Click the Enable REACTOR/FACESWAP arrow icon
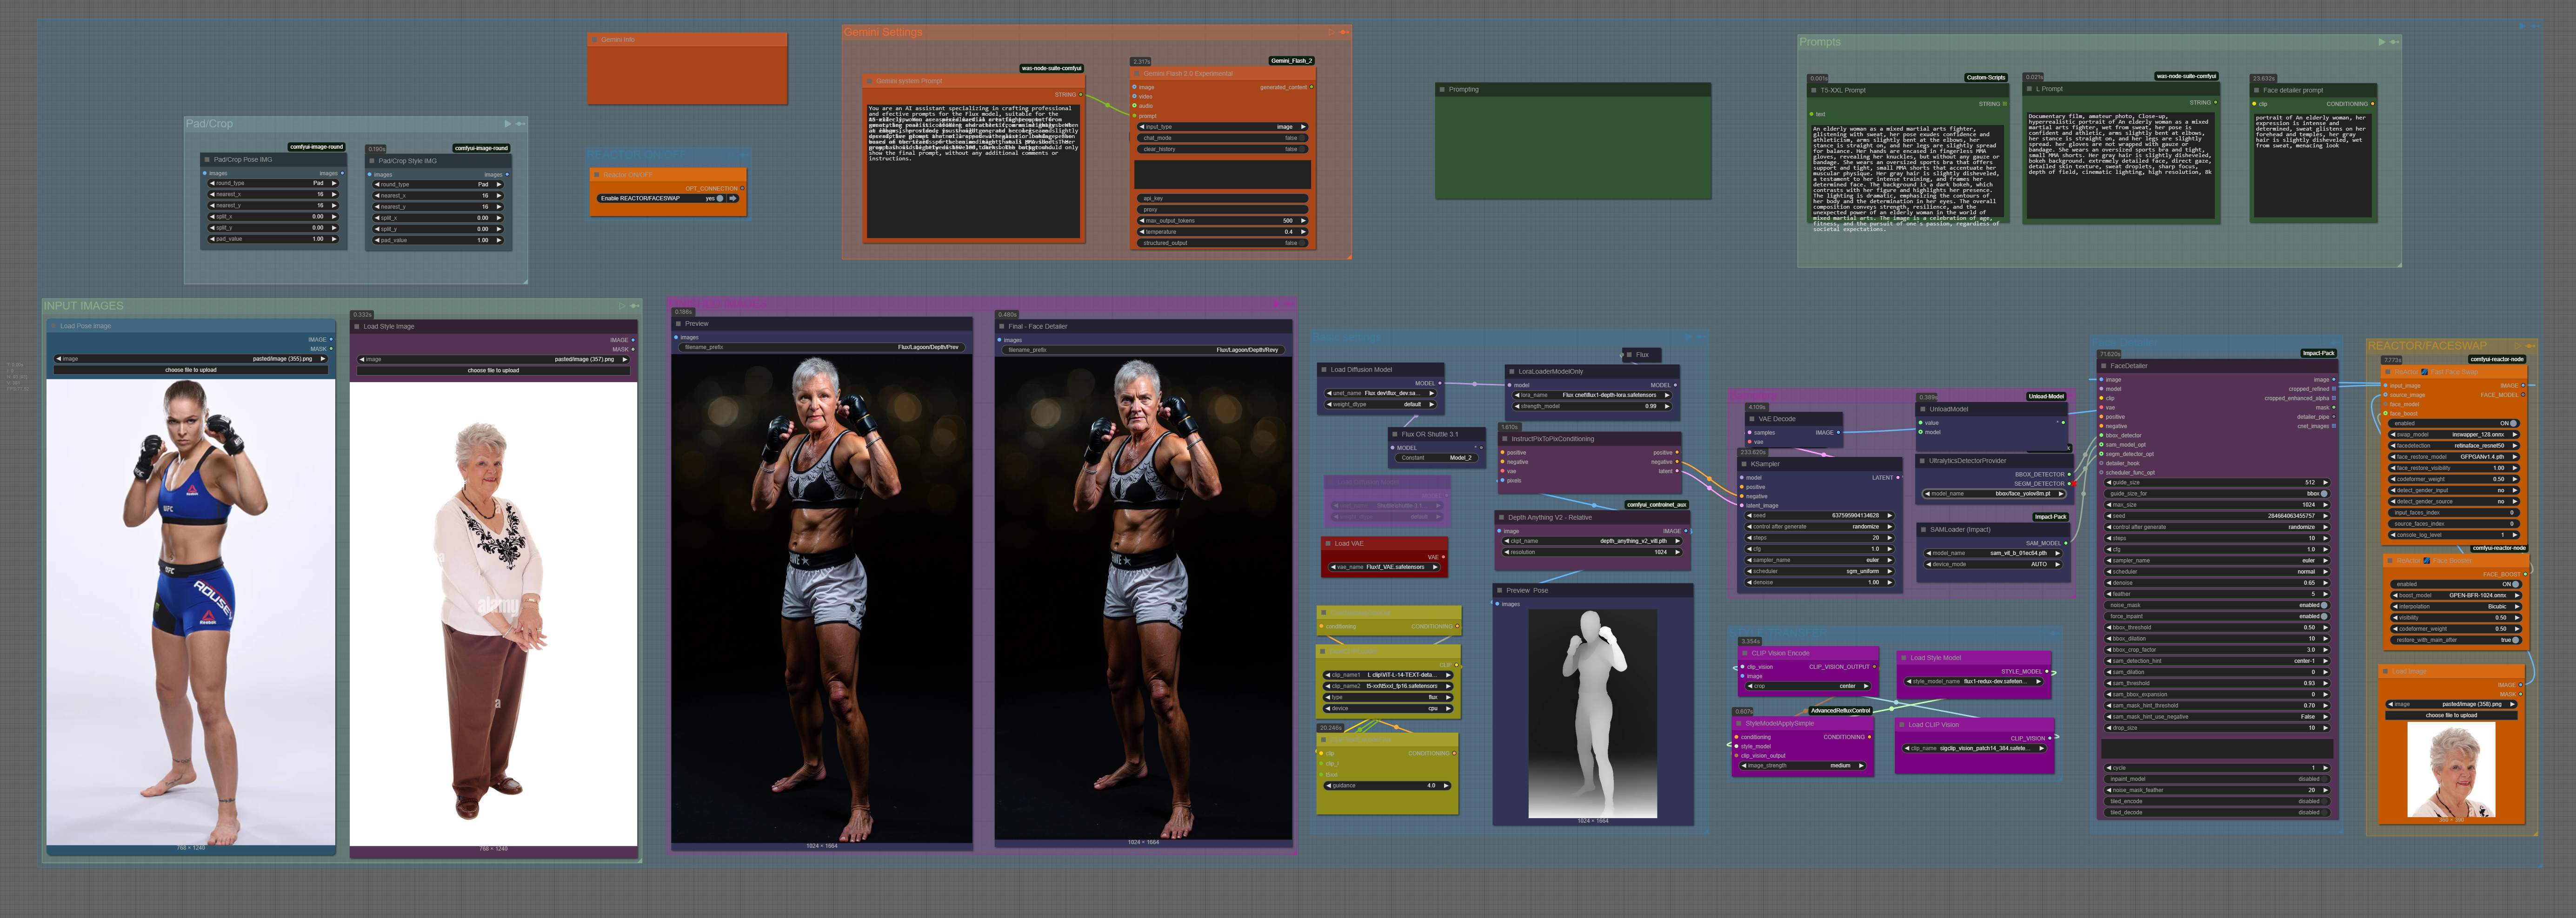Viewport: 2576px width, 918px height. coord(733,198)
